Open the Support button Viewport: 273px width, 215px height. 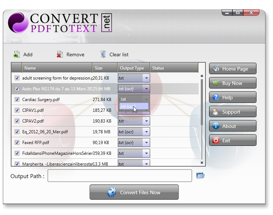(233, 112)
